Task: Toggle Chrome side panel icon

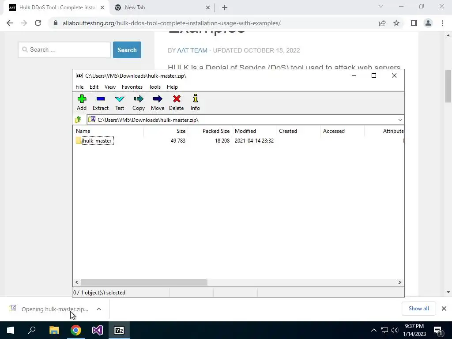Action: point(414,23)
